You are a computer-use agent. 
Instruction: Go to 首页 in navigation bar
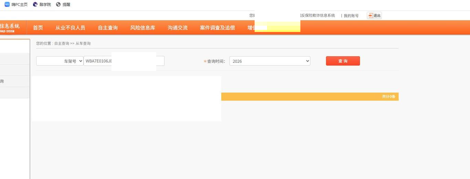point(38,28)
